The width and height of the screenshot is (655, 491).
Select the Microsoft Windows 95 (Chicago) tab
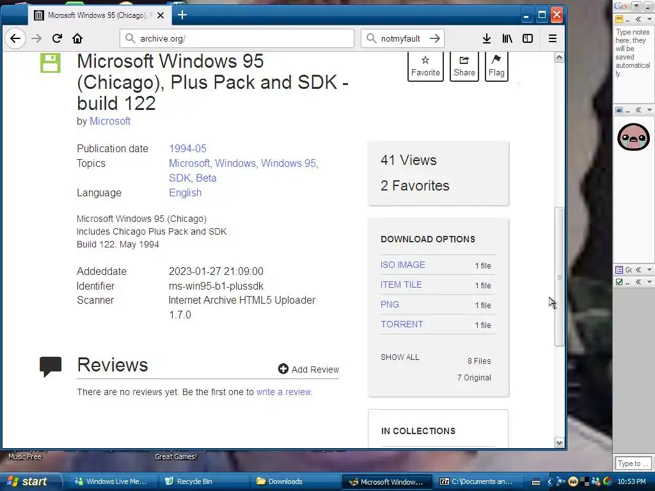coord(99,15)
